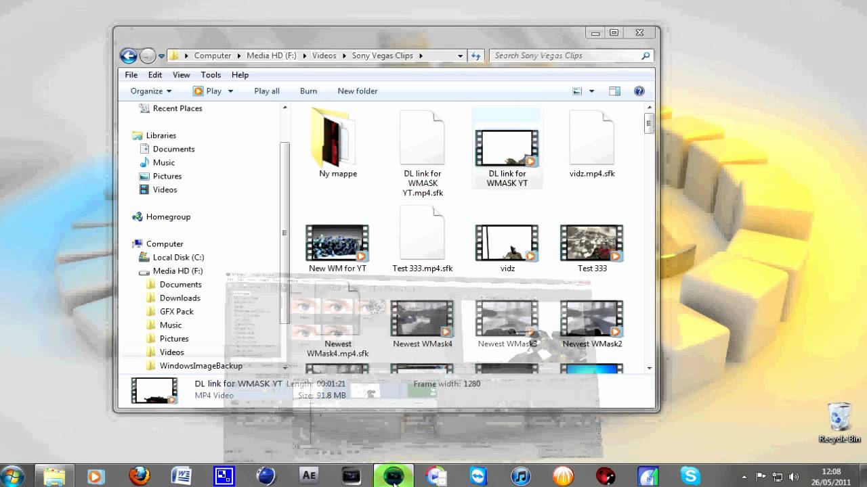Open the View menu
867x487 pixels.
pos(181,74)
